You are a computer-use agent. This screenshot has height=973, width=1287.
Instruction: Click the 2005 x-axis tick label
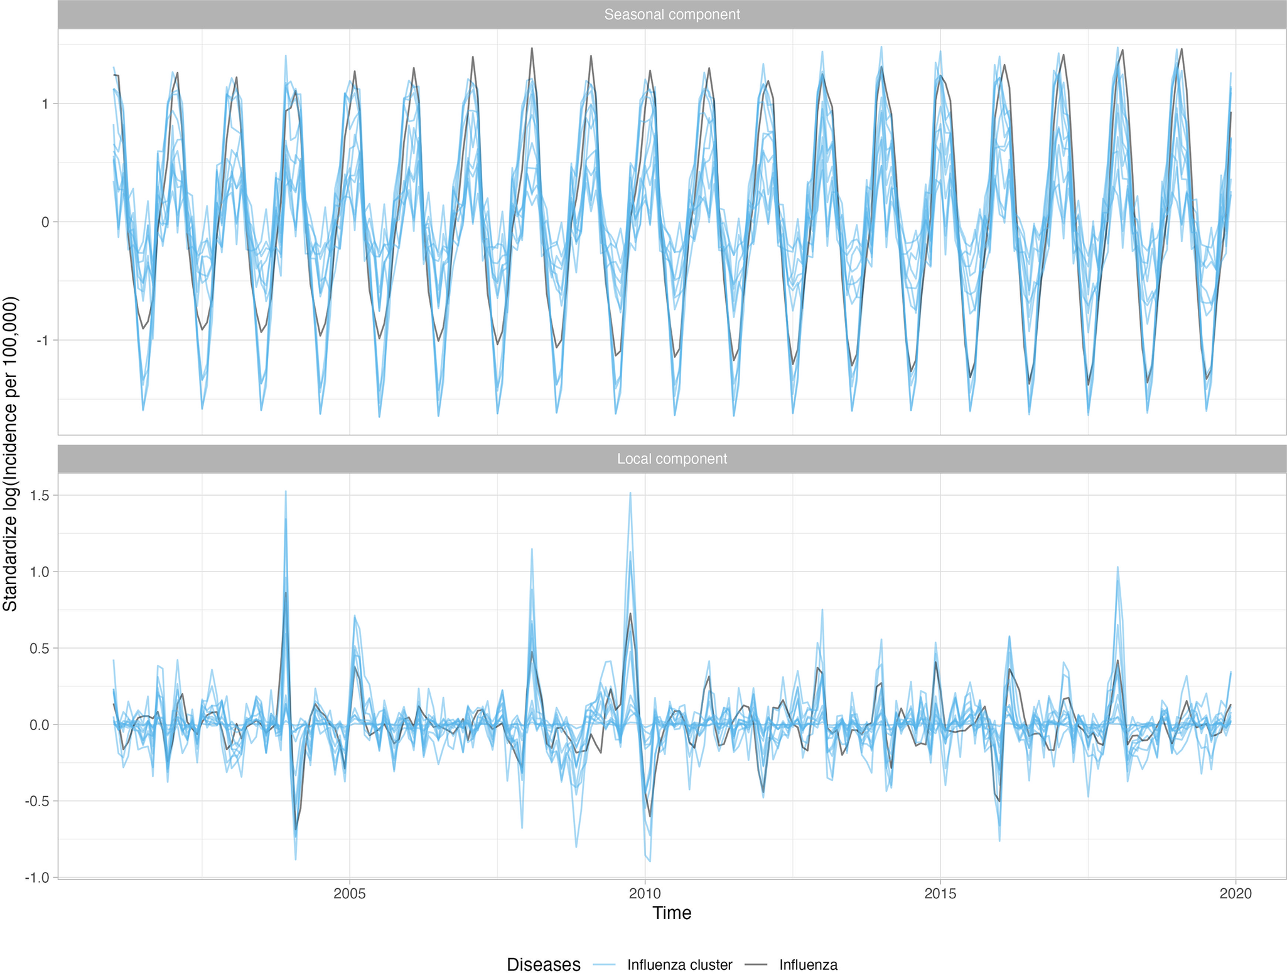pyautogui.click(x=350, y=893)
